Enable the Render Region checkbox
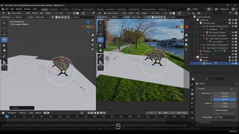The width and height of the screenshot is (239, 134). pyautogui.click(x=215, y=110)
